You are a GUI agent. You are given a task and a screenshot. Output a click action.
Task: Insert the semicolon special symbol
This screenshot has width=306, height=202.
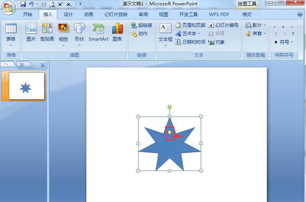276,34
